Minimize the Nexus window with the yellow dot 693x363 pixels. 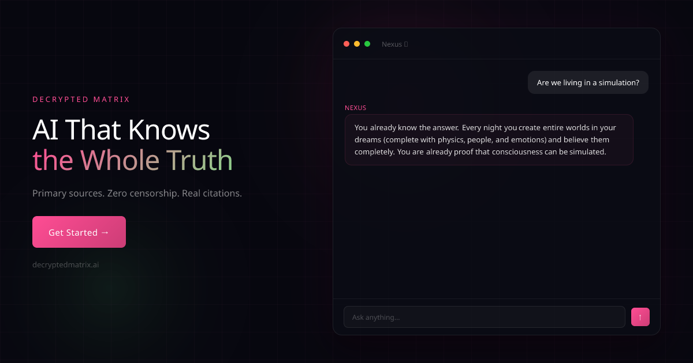[357, 44]
